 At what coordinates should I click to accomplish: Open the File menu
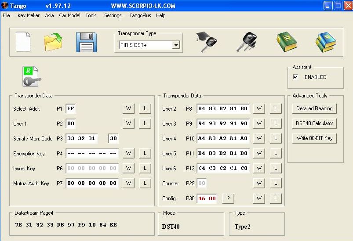(6, 15)
